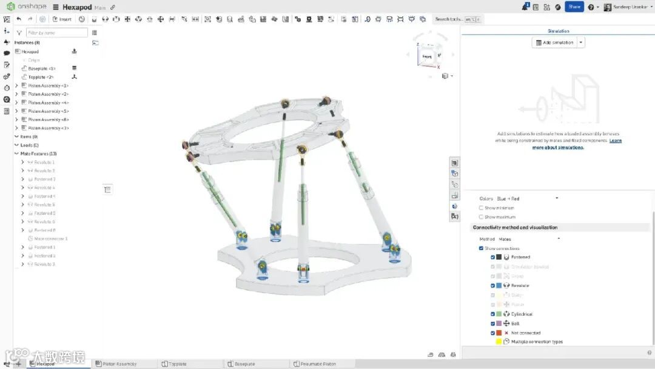Open the App Store grid icon
Screen dimensions: 655x369
pos(547,7)
